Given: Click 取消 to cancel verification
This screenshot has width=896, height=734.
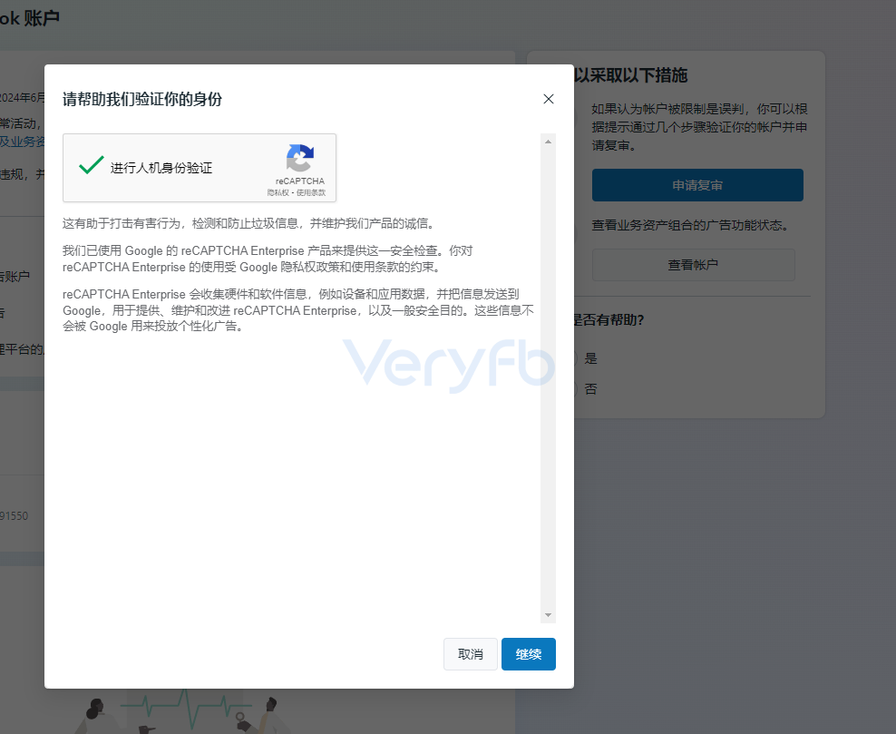Looking at the screenshot, I should pyautogui.click(x=471, y=654).
